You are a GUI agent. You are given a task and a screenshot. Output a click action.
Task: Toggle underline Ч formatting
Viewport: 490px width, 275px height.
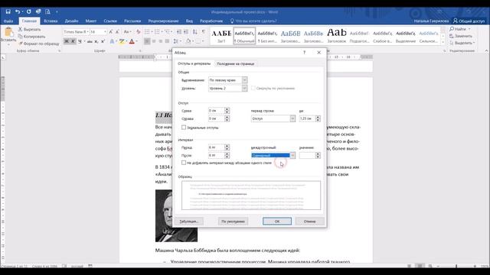[80, 41]
